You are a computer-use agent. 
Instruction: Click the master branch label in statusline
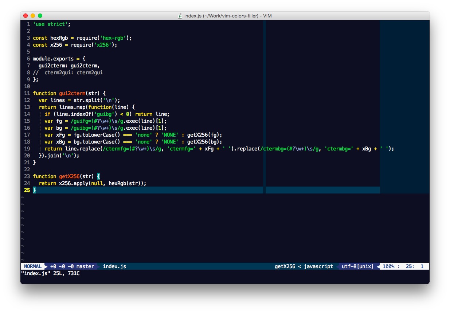point(85,266)
